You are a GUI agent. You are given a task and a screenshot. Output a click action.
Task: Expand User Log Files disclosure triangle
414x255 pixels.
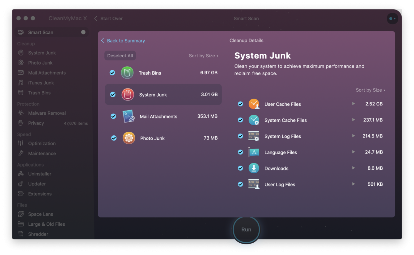[x=353, y=184]
